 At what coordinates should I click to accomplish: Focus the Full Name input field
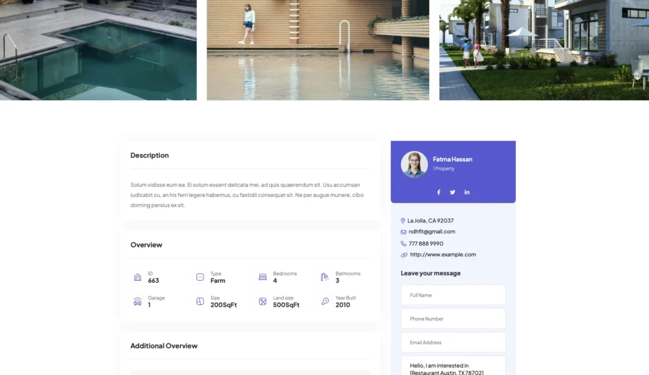pyautogui.click(x=453, y=295)
